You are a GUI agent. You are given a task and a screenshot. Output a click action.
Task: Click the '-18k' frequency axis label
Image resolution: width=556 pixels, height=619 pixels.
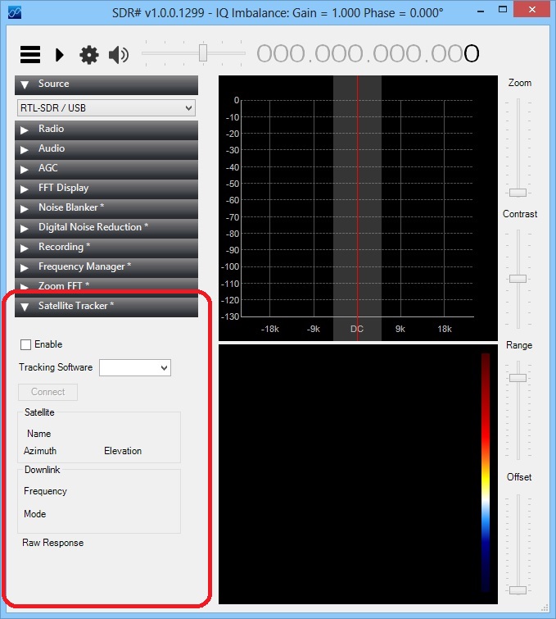click(x=269, y=329)
